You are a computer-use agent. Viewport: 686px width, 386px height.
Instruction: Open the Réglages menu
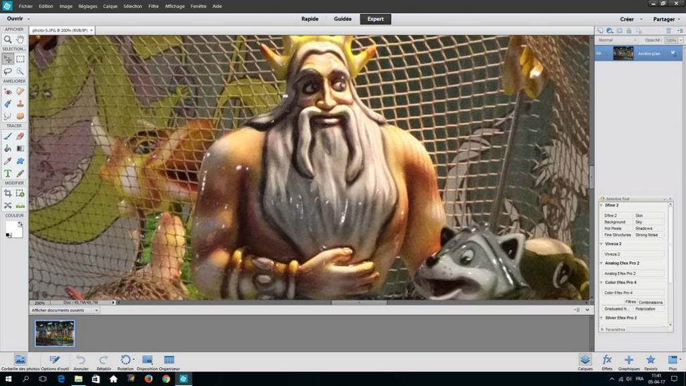88,6
